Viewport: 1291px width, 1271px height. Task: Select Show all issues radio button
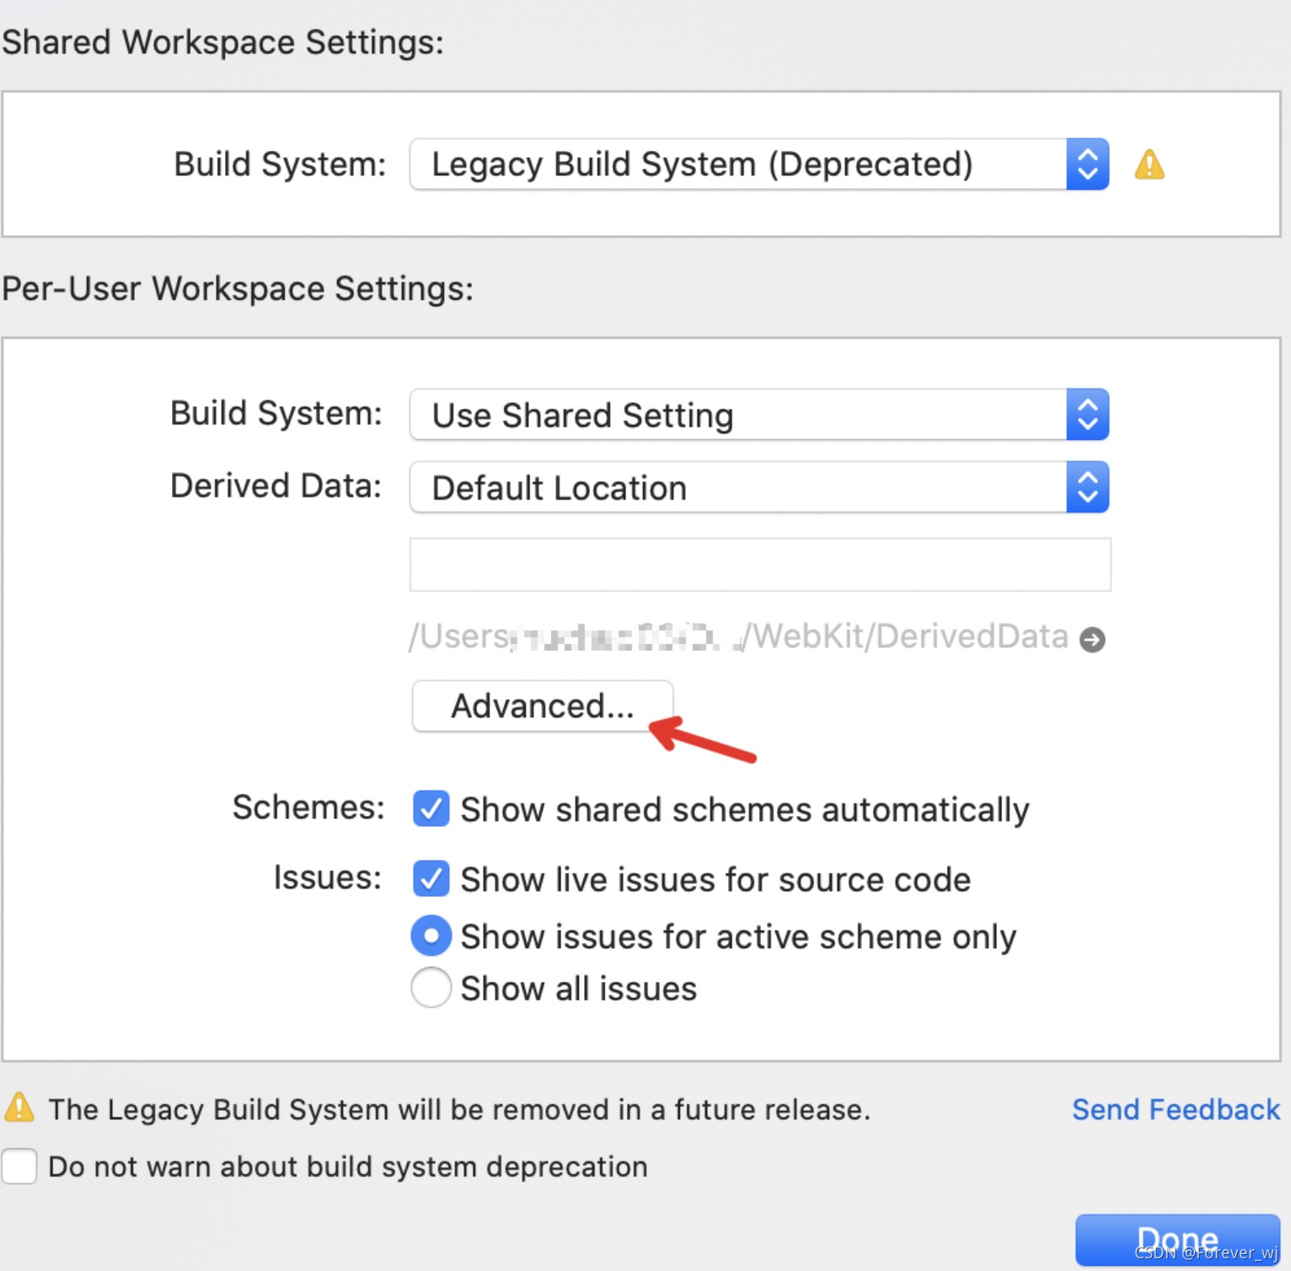[431, 988]
